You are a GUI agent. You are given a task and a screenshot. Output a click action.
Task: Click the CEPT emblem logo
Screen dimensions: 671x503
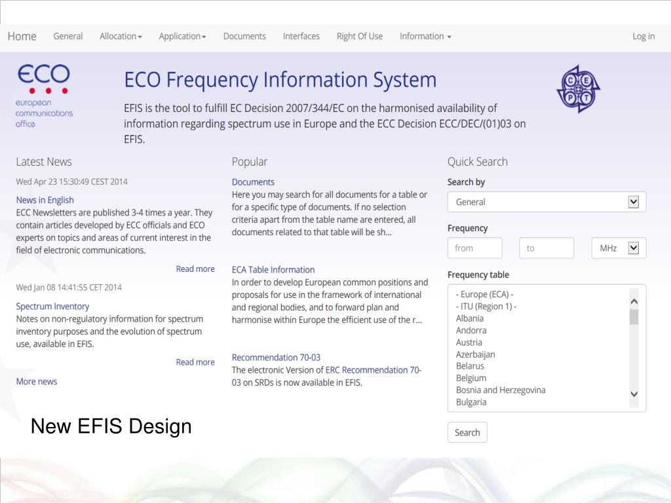578,89
